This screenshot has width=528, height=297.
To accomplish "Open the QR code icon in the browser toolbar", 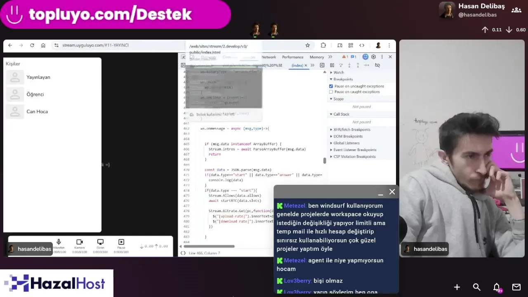I will click(351, 45).
